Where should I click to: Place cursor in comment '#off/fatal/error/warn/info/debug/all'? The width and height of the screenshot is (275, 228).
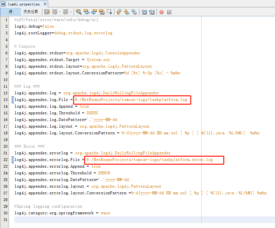[56, 20]
